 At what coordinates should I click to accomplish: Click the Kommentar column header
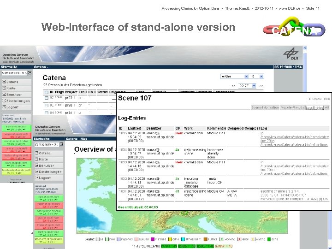pyautogui.click(x=217, y=128)
